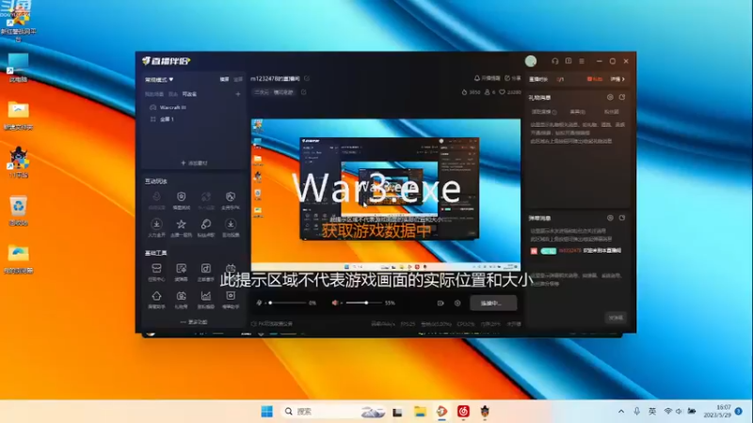Switch to 横屏 landscape orientation
This screenshot has height=423, width=753.
coord(224,79)
